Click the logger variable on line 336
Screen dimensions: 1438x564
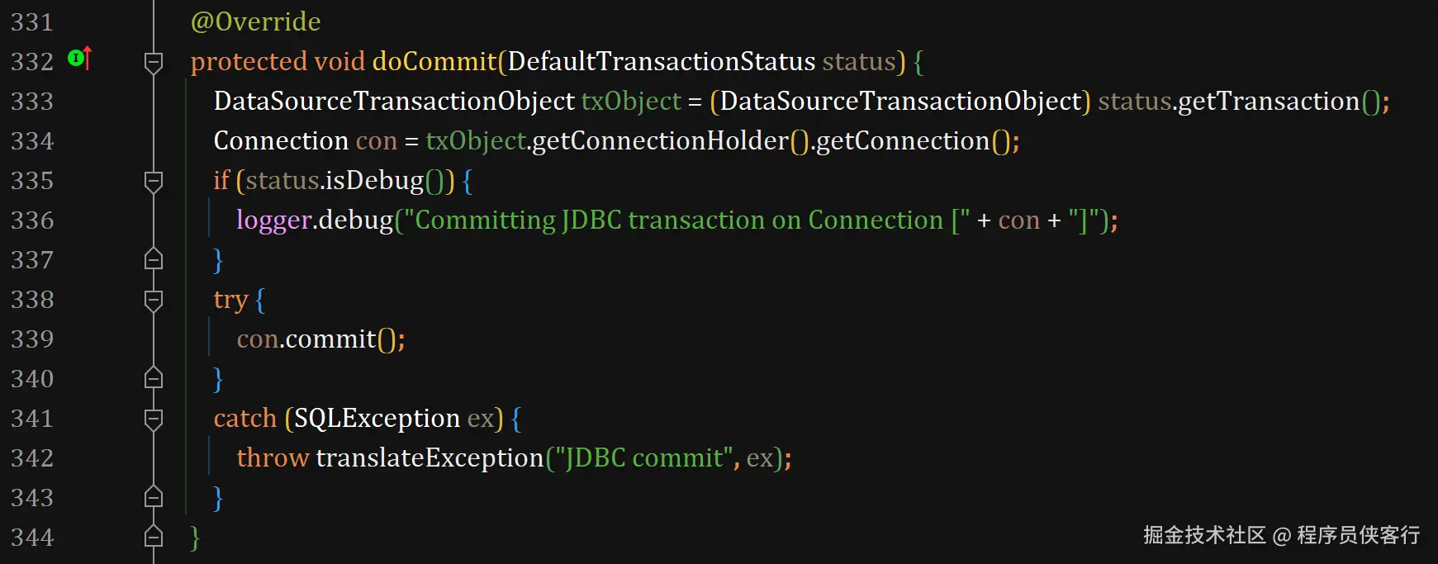(x=274, y=220)
